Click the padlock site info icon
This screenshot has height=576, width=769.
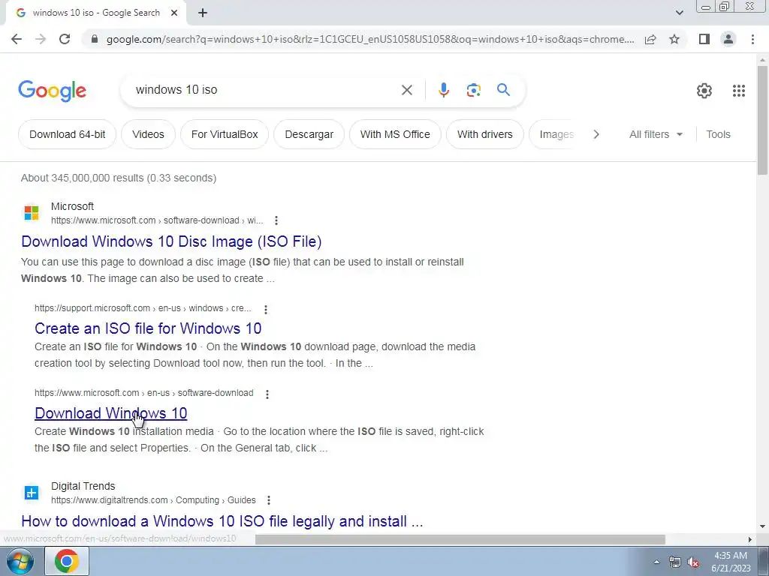tap(95, 39)
